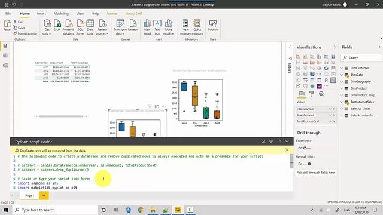
Task: Select the Python visual icon
Action: click(x=333, y=80)
